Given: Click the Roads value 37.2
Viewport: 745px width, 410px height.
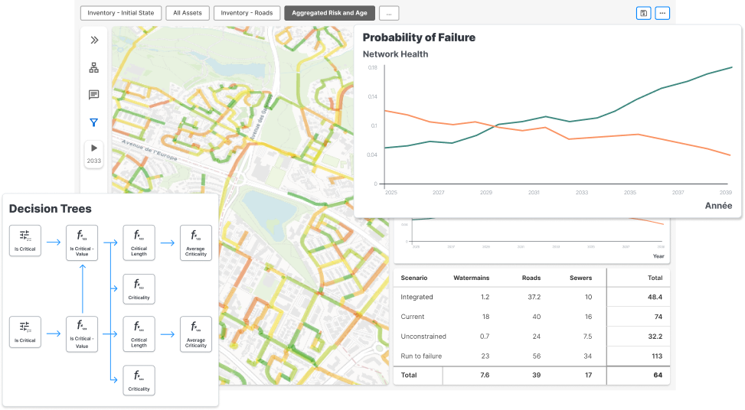Looking at the screenshot, I should tap(534, 297).
